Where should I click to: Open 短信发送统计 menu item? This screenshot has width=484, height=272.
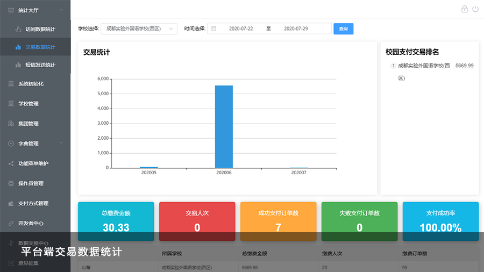coord(35,65)
